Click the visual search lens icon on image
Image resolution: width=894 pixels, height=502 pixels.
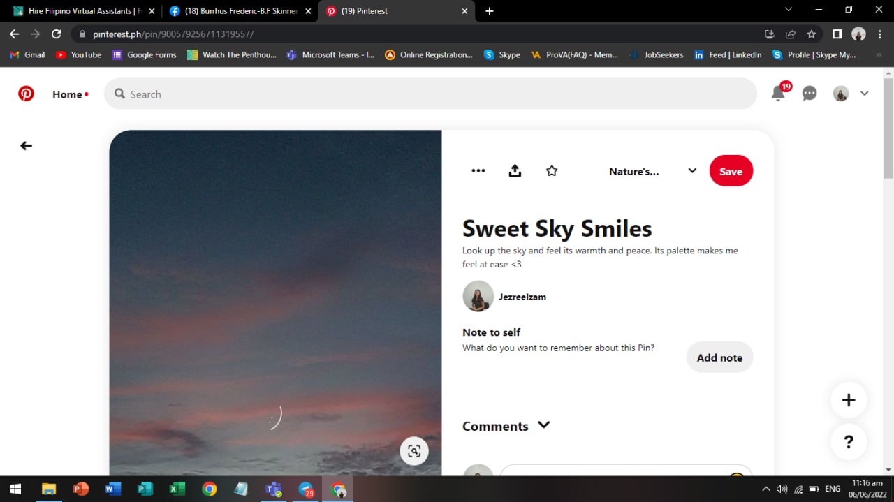pos(414,451)
